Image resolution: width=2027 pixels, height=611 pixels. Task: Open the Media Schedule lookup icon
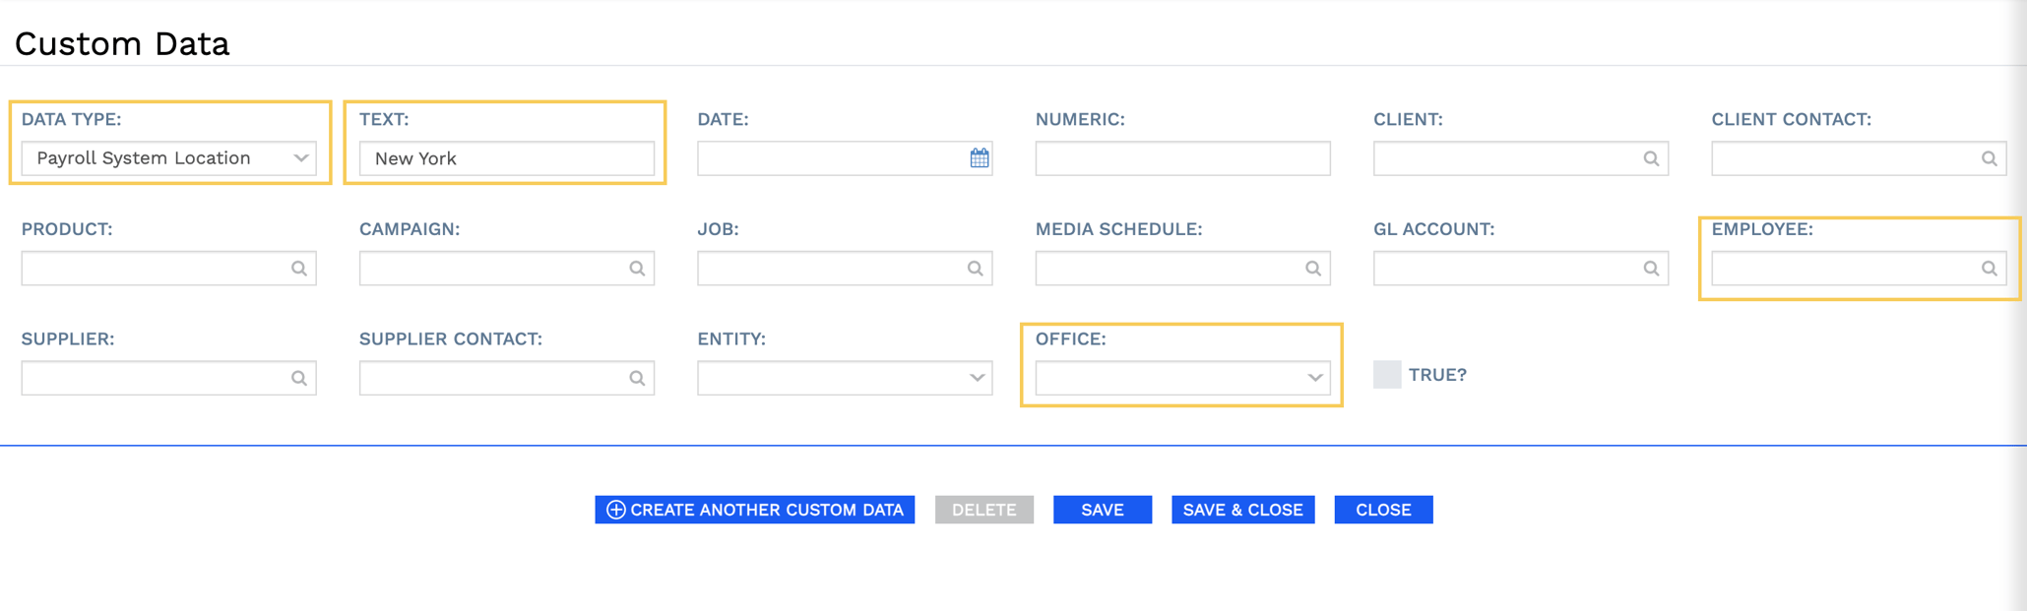tap(1312, 269)
